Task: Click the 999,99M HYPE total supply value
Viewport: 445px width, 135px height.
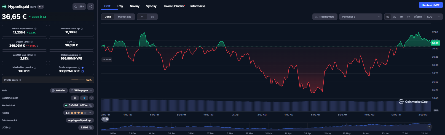Action: [x=71, y=58]
